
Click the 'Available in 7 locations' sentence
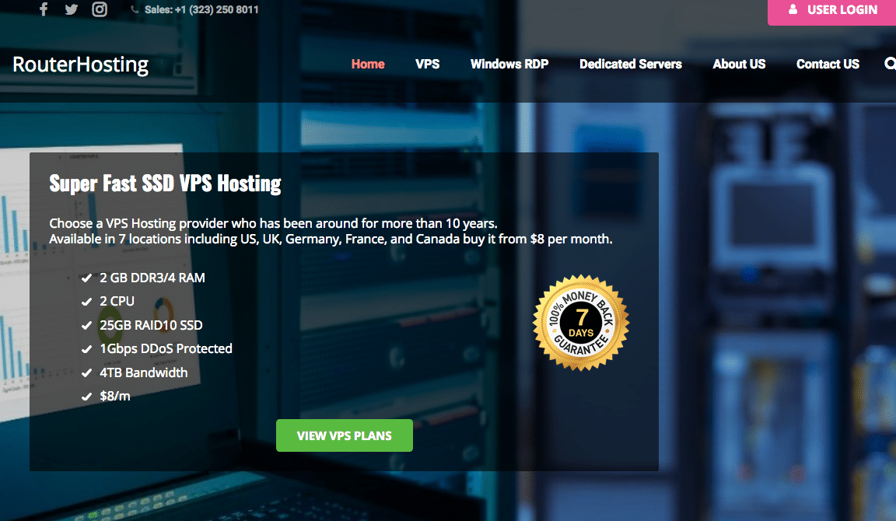pos(331,240)
